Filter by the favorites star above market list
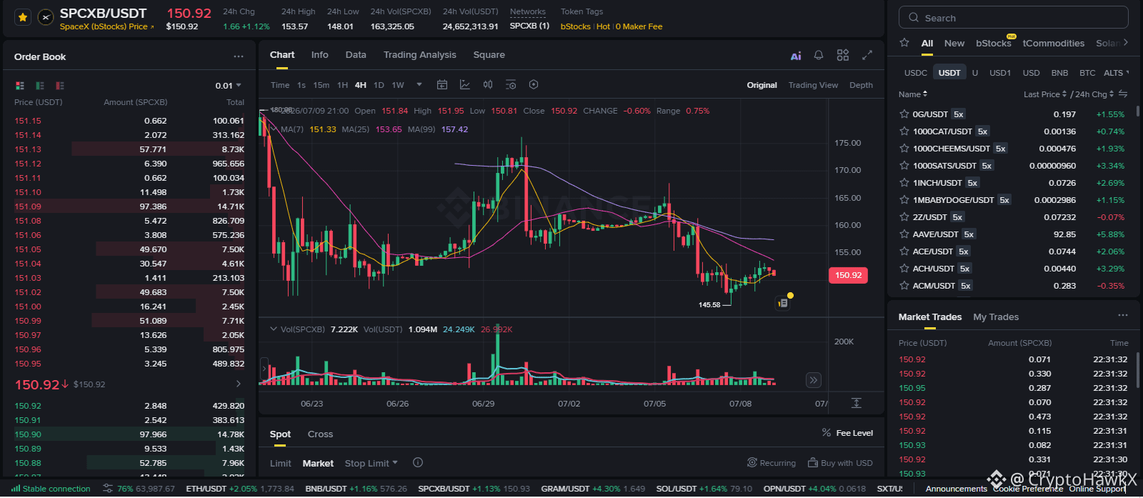 click(904, 43)
